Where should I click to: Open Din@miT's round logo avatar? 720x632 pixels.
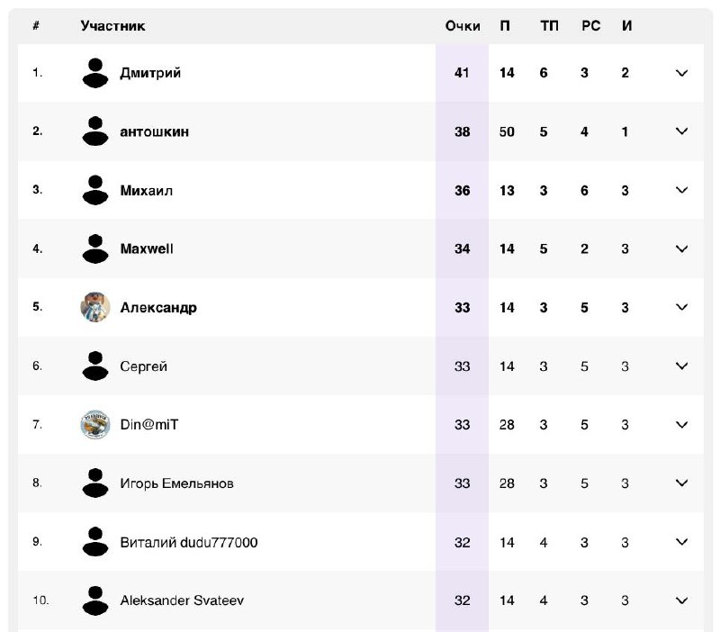95,424
